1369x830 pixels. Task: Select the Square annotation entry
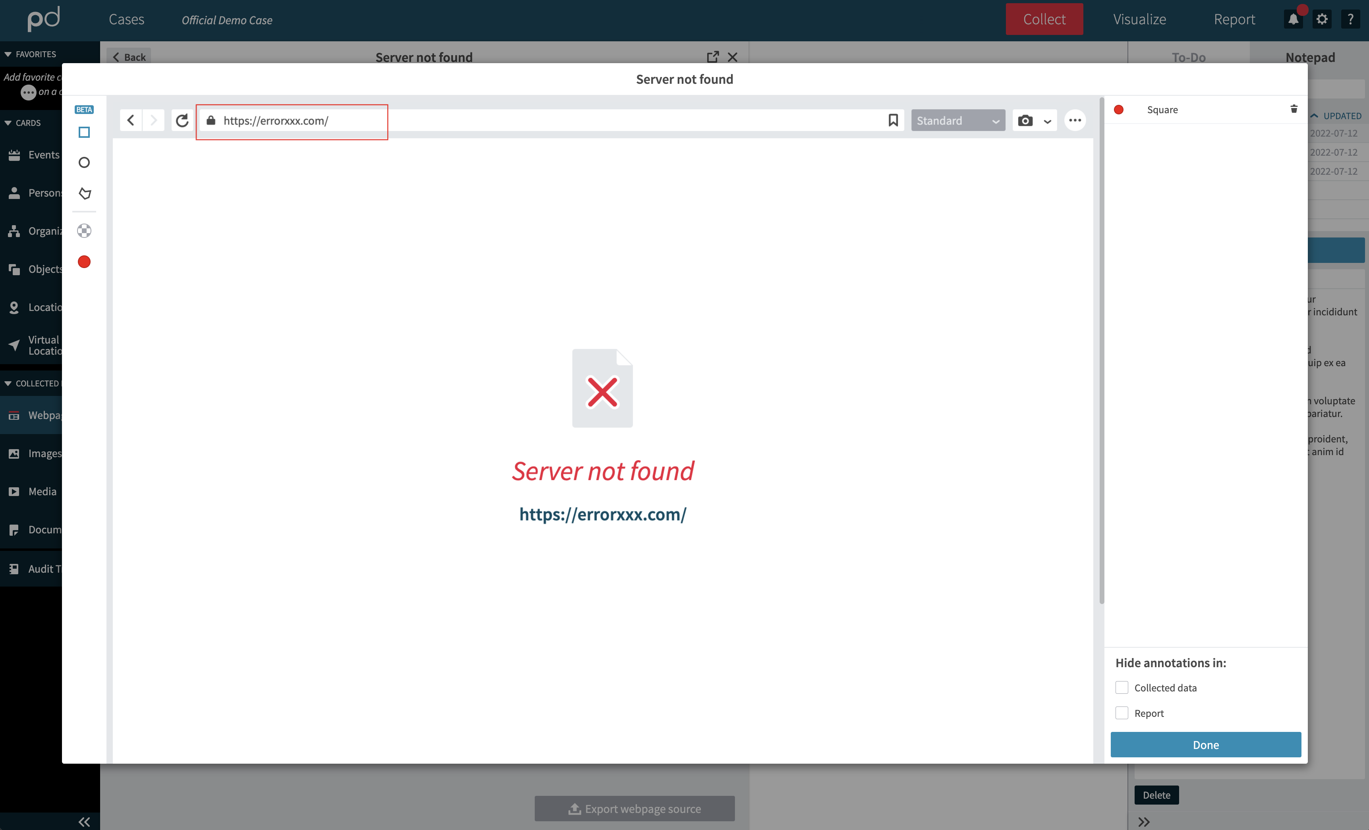tap(1206, 110)
